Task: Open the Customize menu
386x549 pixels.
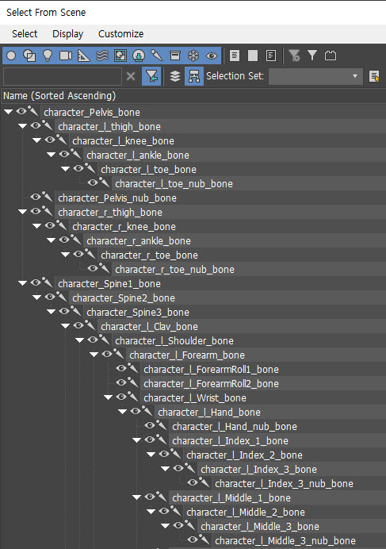Action: (x=120, y=34)
